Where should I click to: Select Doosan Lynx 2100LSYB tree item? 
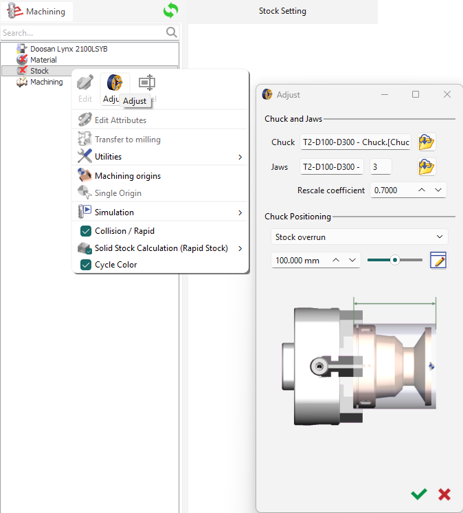click(x=69, y=49)
